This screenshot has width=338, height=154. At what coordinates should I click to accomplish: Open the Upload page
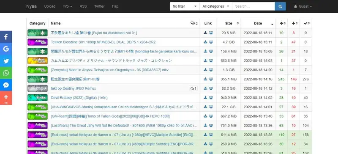coord(50,6)
